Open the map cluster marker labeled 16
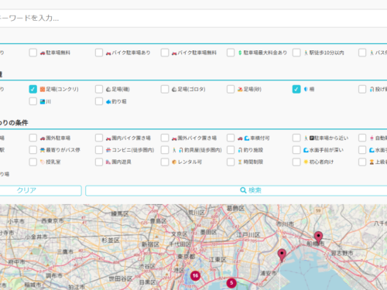 click(196, 276)
